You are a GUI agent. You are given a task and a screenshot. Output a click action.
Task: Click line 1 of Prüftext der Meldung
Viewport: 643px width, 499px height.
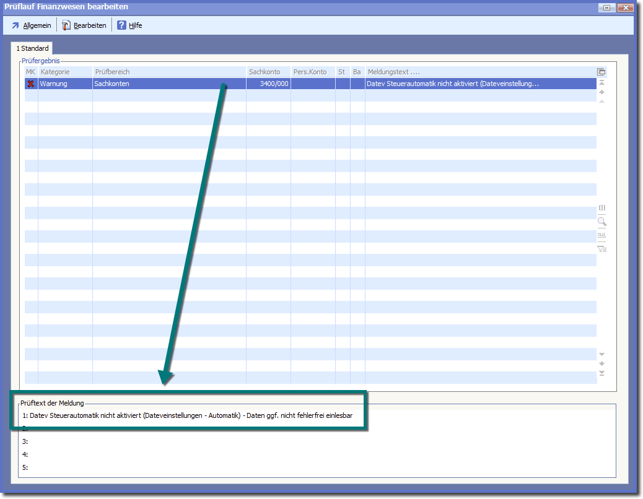click(191, 415)
